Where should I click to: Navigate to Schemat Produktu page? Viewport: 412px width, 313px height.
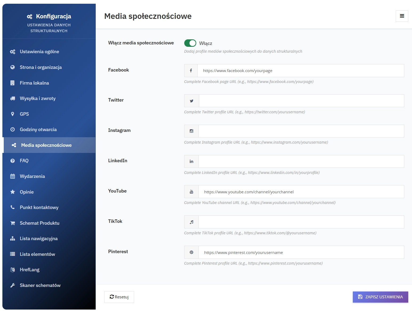(x=39, y=223)
